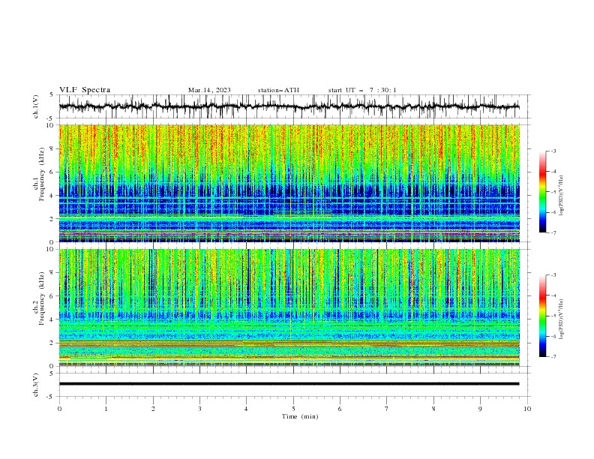The image size is (594, 459).
Task: Click the '-7' tick on ch.2 colorbar
Action: pos(553,357)
